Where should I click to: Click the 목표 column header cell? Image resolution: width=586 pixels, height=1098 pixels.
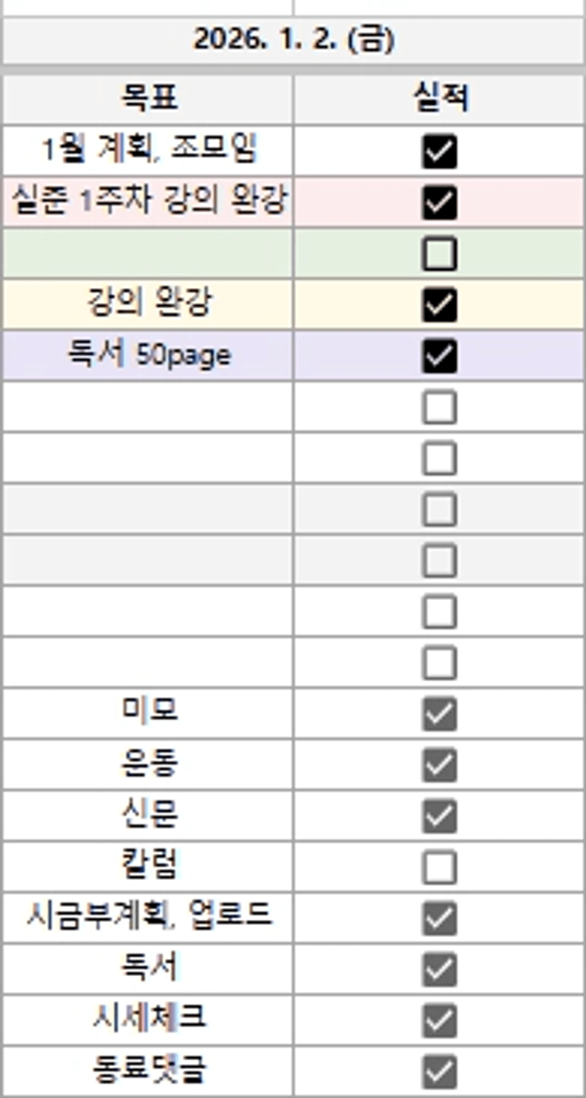(148, 100)
